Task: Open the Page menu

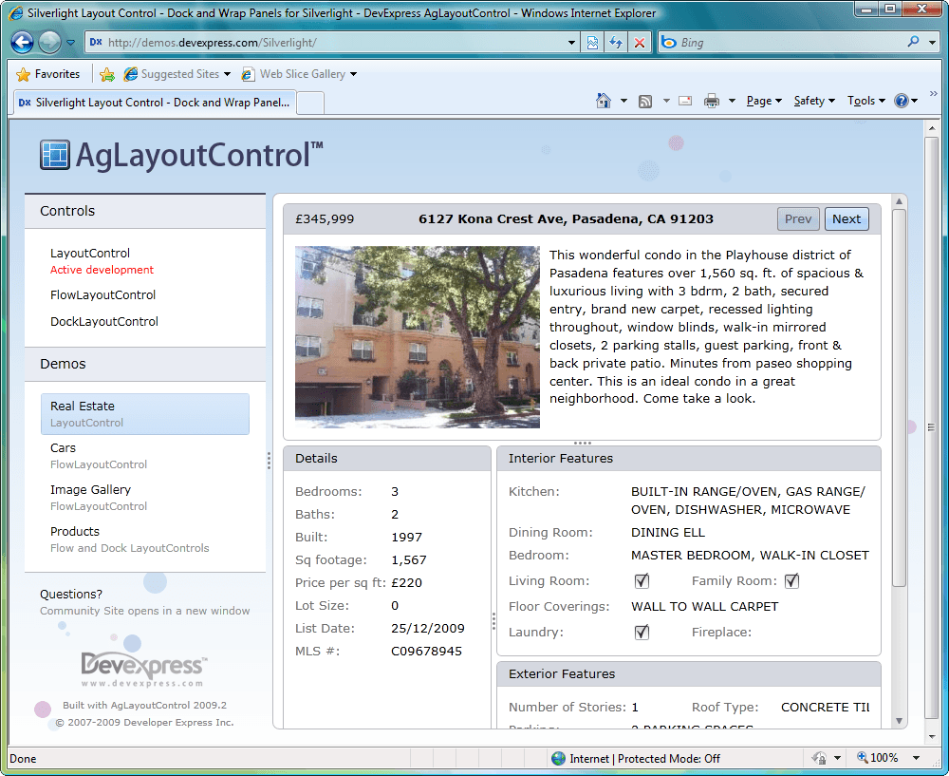Action: tap(764, 101)
